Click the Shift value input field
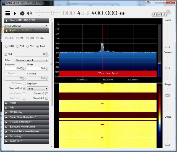 30,55
